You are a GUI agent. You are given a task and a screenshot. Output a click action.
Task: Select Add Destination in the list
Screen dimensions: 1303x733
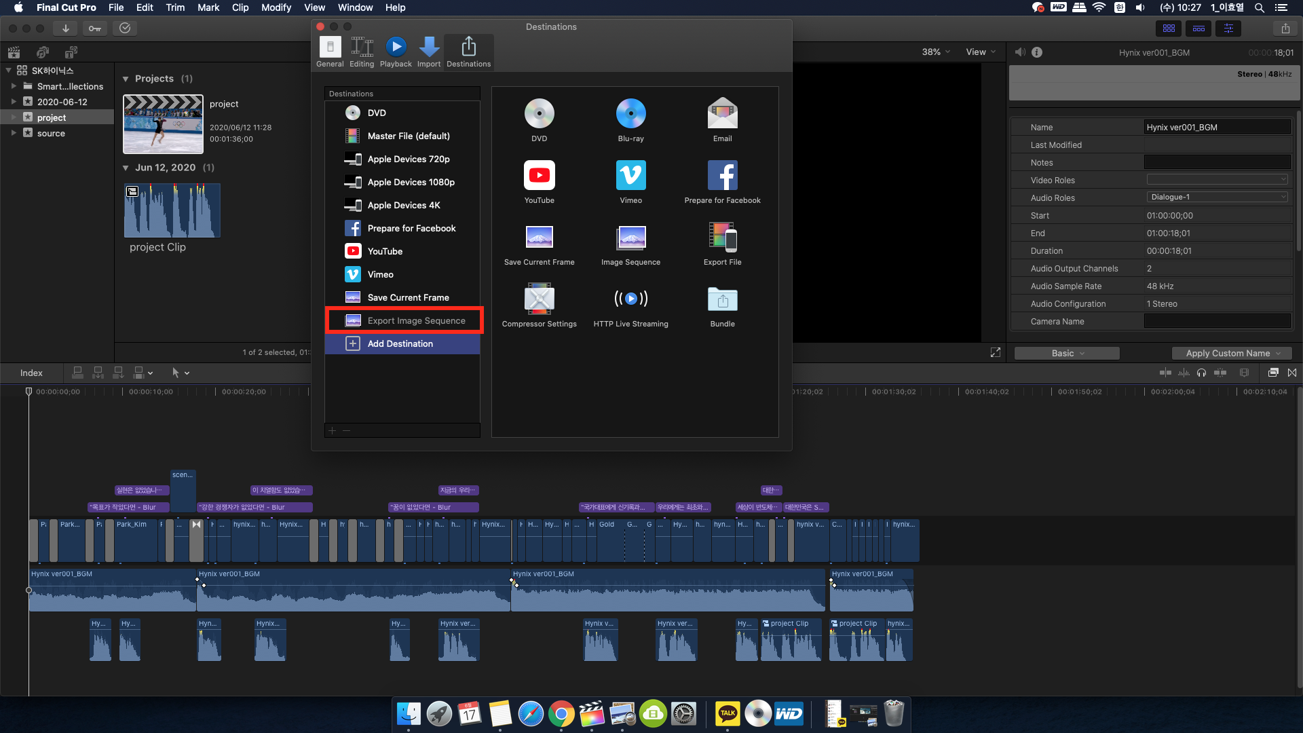coord(400,344)
